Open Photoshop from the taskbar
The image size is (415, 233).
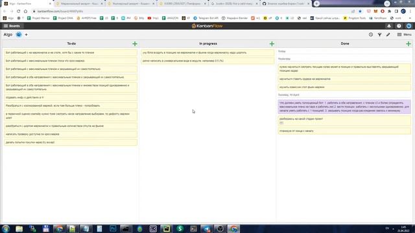click(113, 228)
